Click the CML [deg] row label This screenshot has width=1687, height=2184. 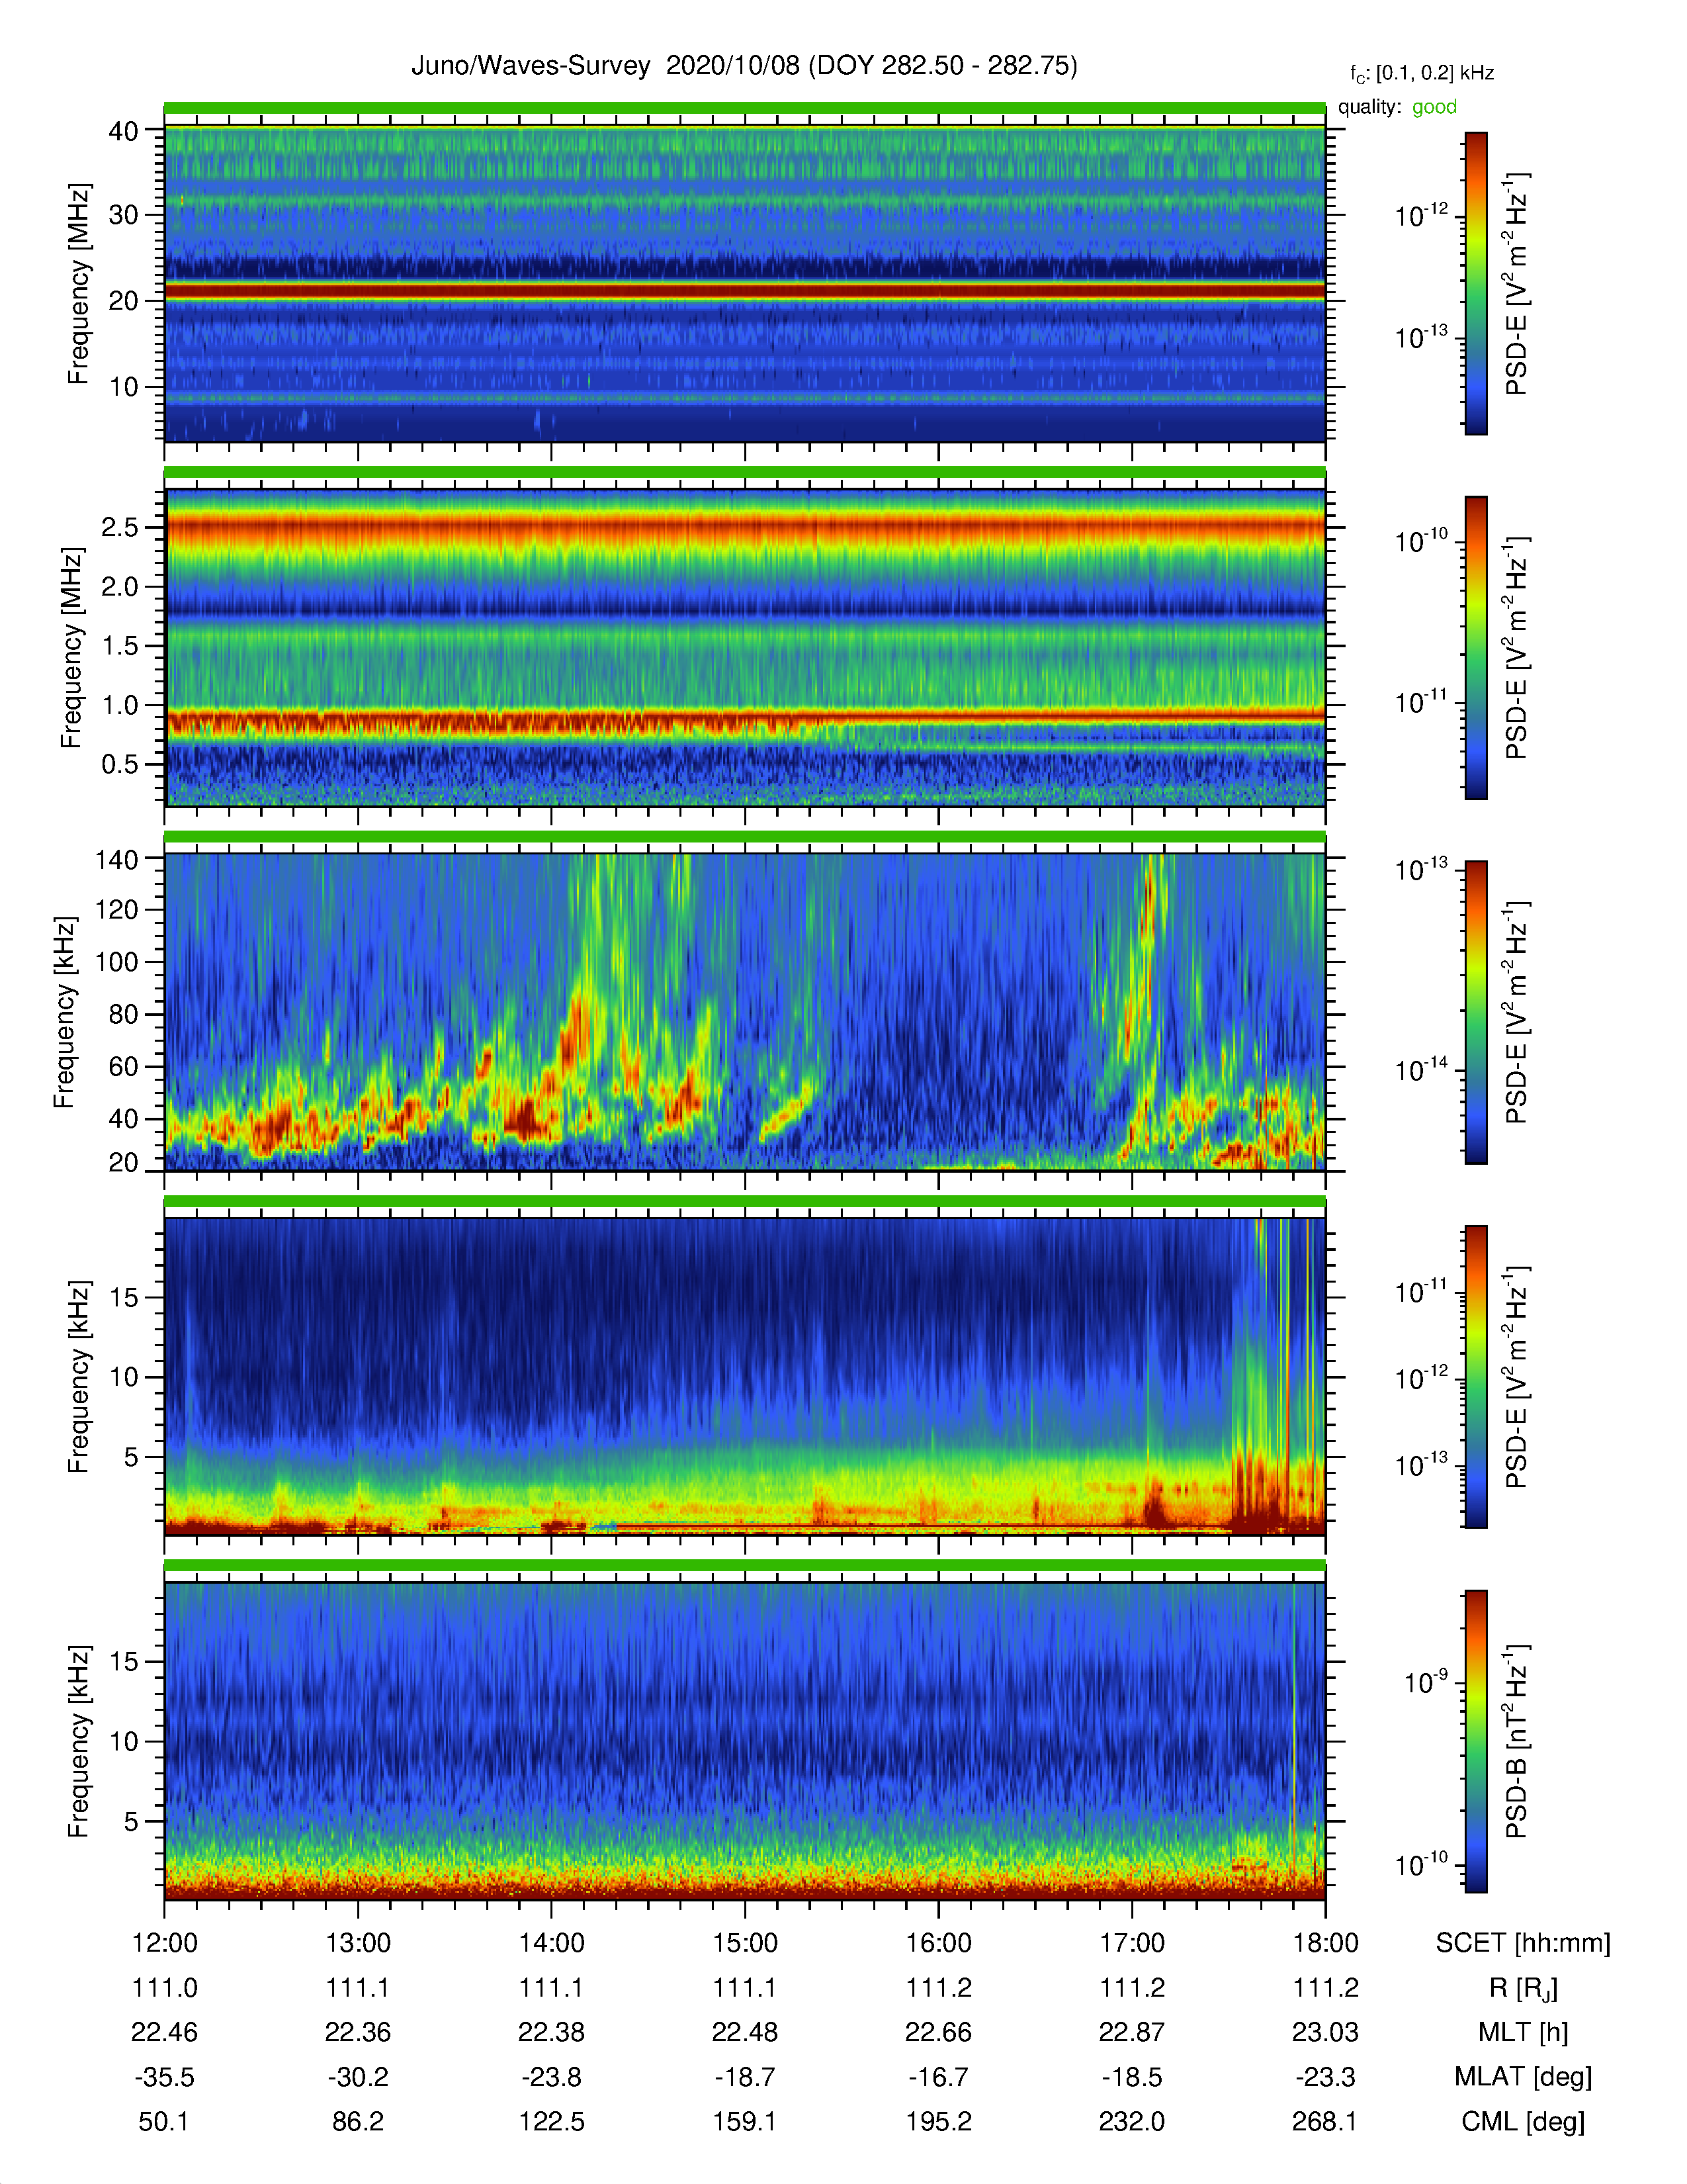pos(1523,2122)
